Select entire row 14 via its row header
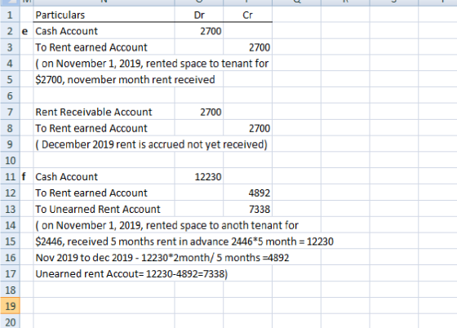This screenshot has height=328, width=457. [10, 225]
